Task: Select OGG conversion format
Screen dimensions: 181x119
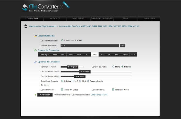Action: (87, 55)
